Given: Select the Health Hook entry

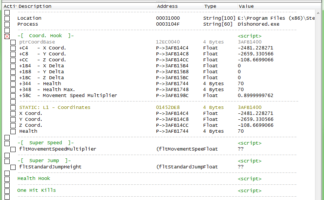Looking at the screenshot, I should pyautogui.click(x=34, y=178).
